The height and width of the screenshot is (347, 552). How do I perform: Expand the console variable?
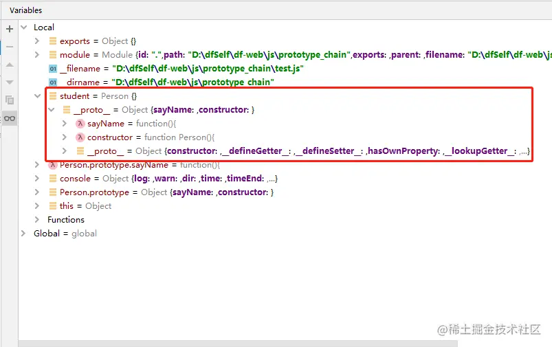tap(37, 178)
